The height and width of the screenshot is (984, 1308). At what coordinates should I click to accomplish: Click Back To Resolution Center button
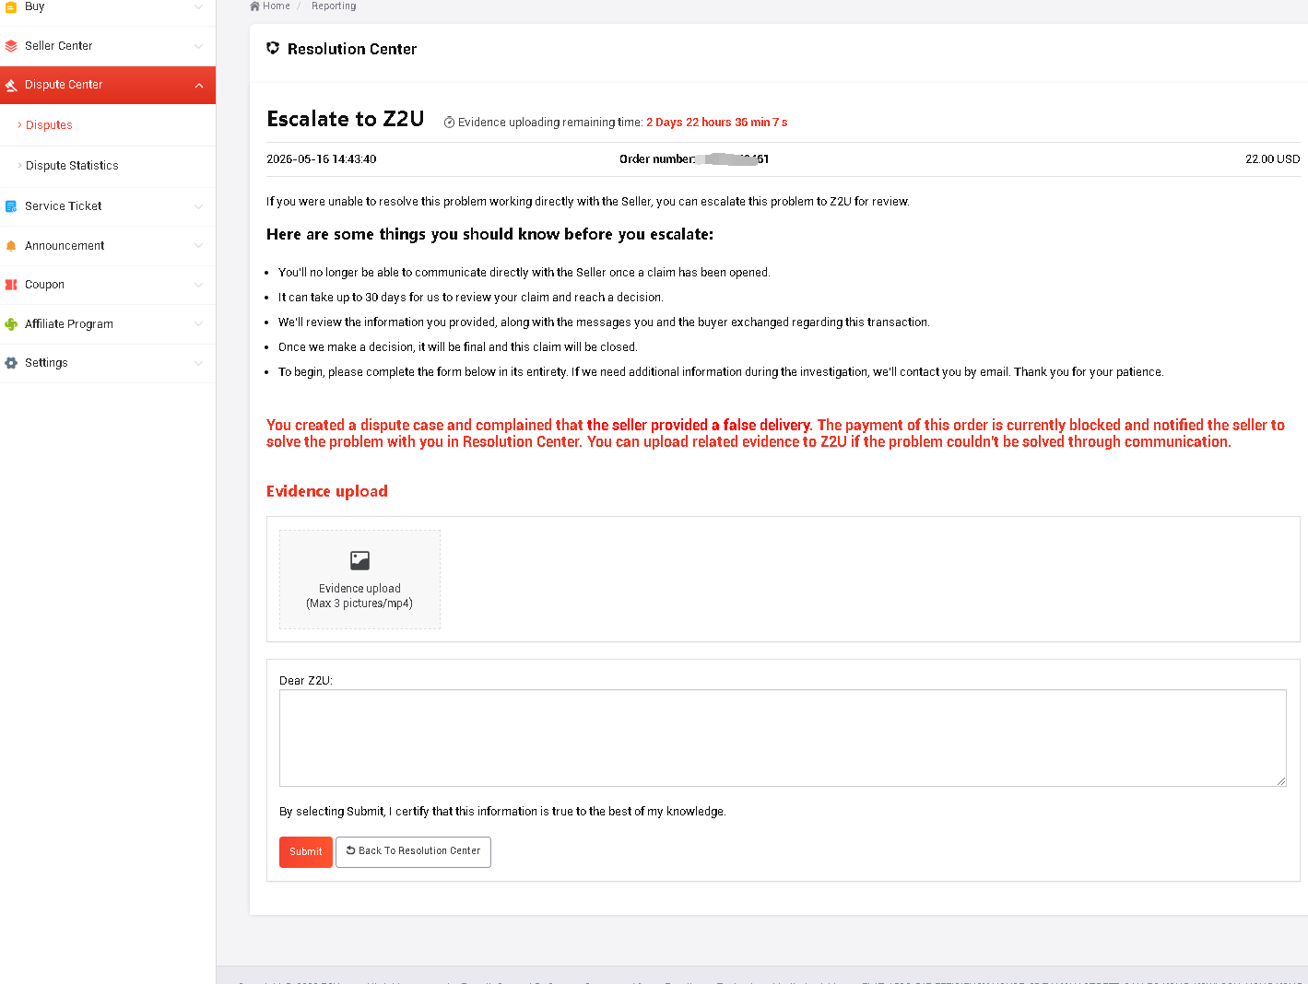click(413, 852)
